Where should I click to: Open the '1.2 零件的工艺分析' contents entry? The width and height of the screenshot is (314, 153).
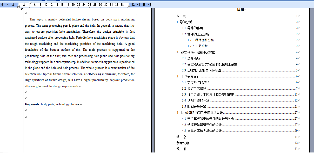tap(240, 34)
